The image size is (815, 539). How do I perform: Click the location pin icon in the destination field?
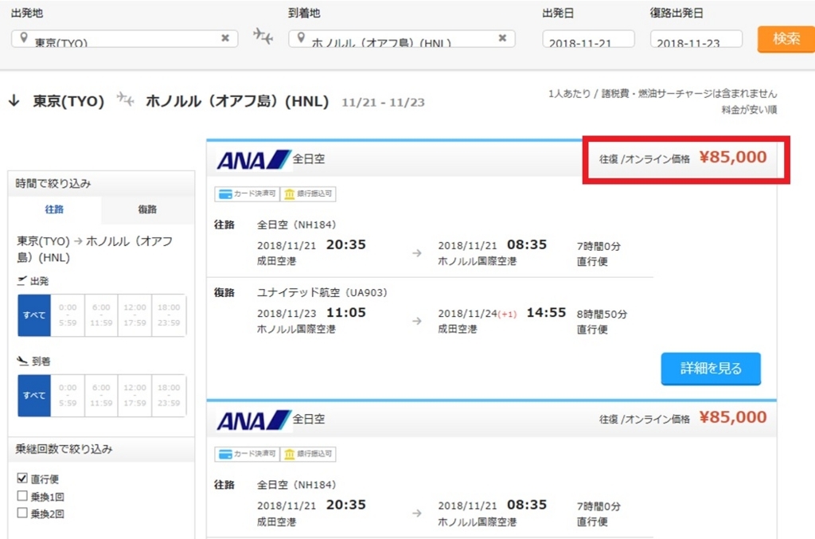(300, 37)
